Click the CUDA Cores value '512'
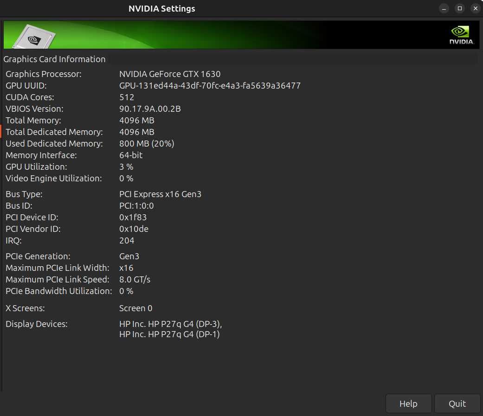This screenshot has height=416, width=483. tap(127, 97)
